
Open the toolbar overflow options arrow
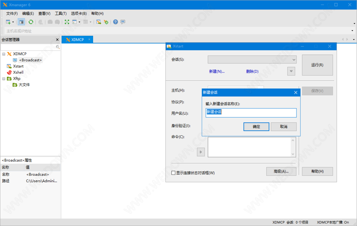(354, 24)
